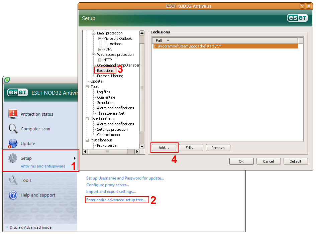Click the red Protection status icon

click(13, 114)
